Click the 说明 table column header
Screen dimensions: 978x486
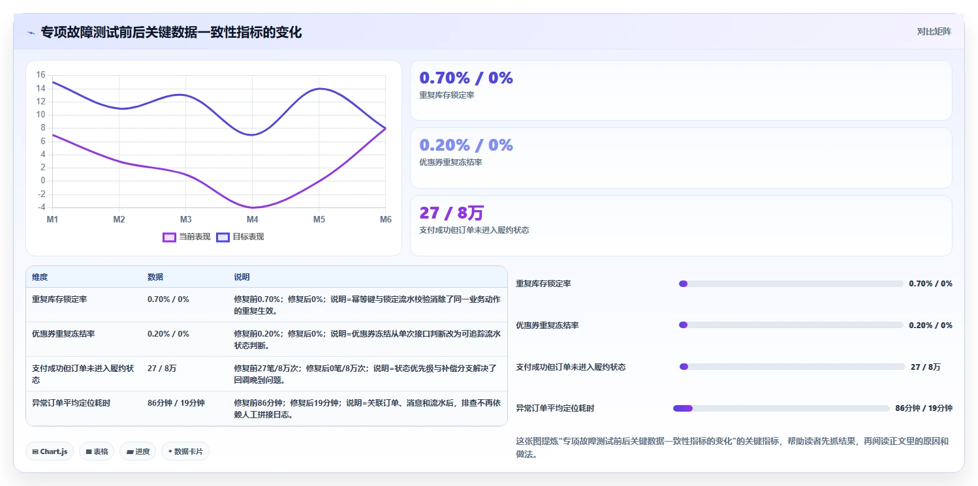coord(242,277)
